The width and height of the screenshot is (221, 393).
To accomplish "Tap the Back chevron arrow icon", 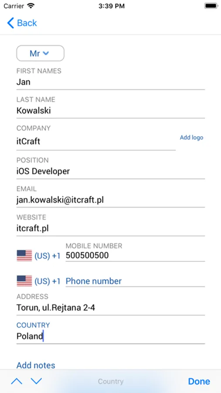I will tap(10, 23).
